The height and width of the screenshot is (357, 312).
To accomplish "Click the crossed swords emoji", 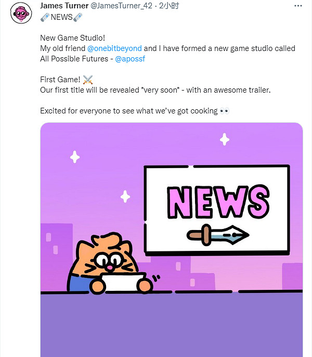I will pyautogui.click(x=88, y=80).
